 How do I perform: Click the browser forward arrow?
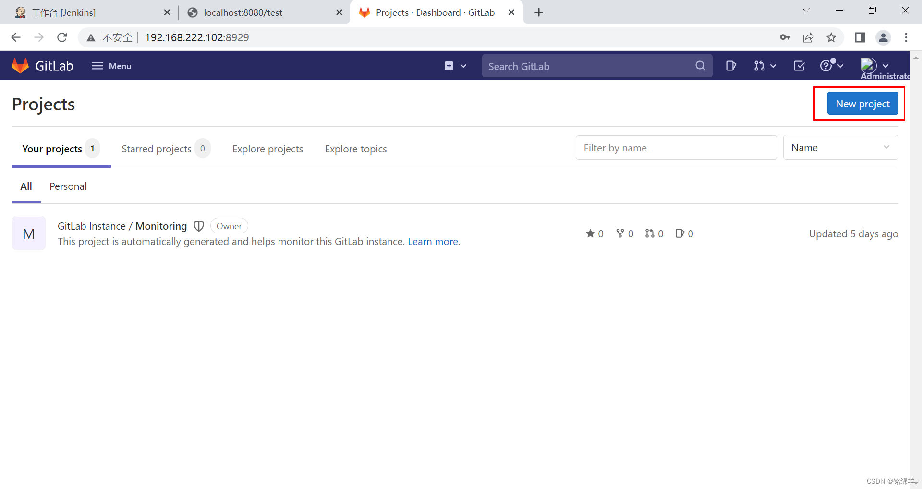point(39,37)
